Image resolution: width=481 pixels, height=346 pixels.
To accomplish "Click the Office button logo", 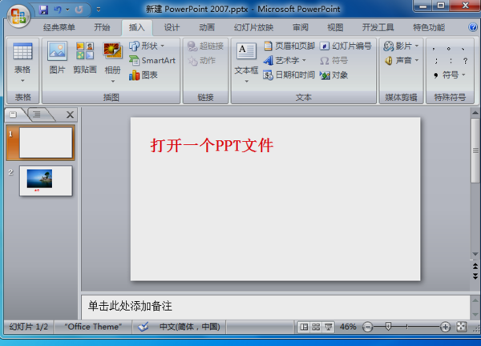I will 18,14.
